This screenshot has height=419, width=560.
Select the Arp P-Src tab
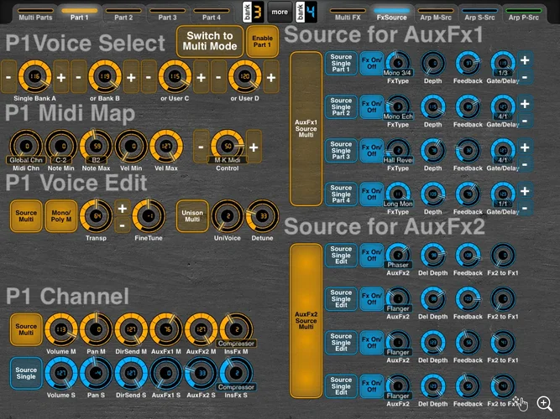pyautogui.click(x=523, y=14)
